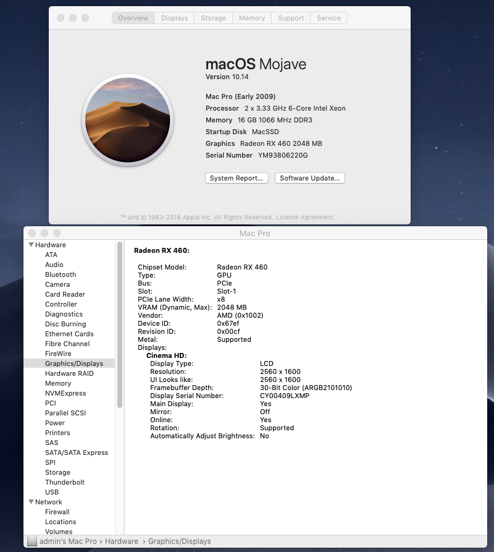Click the Revision ID value 0x00cf
This screenshot has width=494, height=552.
coord(228,331)
